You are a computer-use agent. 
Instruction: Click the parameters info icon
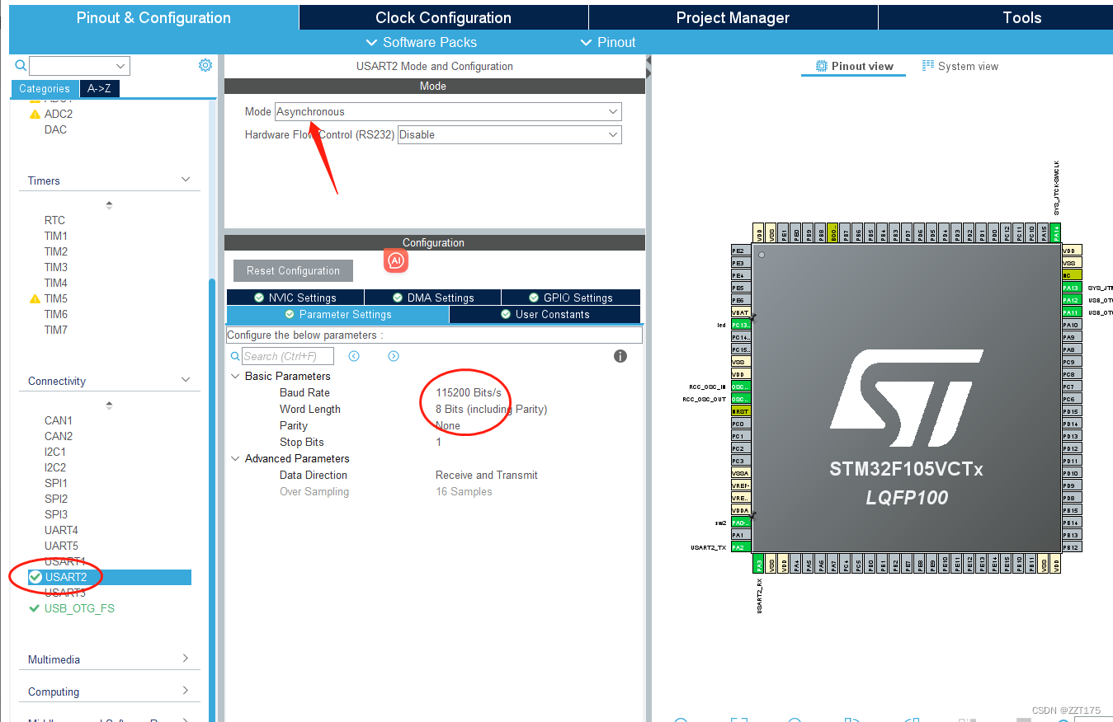pos(620,356)
